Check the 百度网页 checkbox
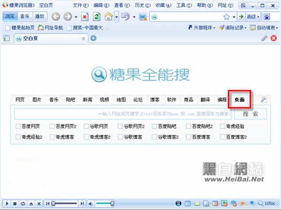 [18, 127]
